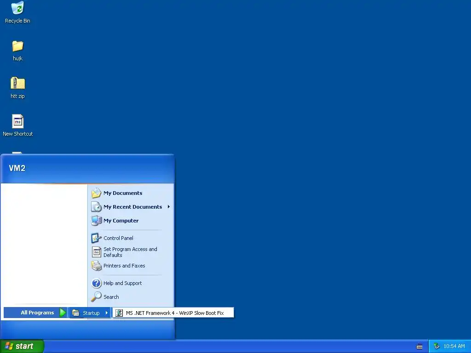
Task: Click the start button
Action: pos(22,346)
